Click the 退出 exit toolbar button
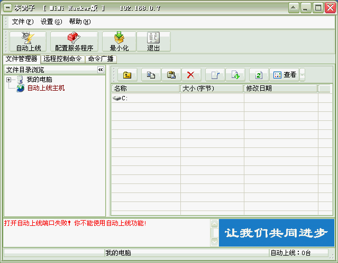 [x=153, y=41]
